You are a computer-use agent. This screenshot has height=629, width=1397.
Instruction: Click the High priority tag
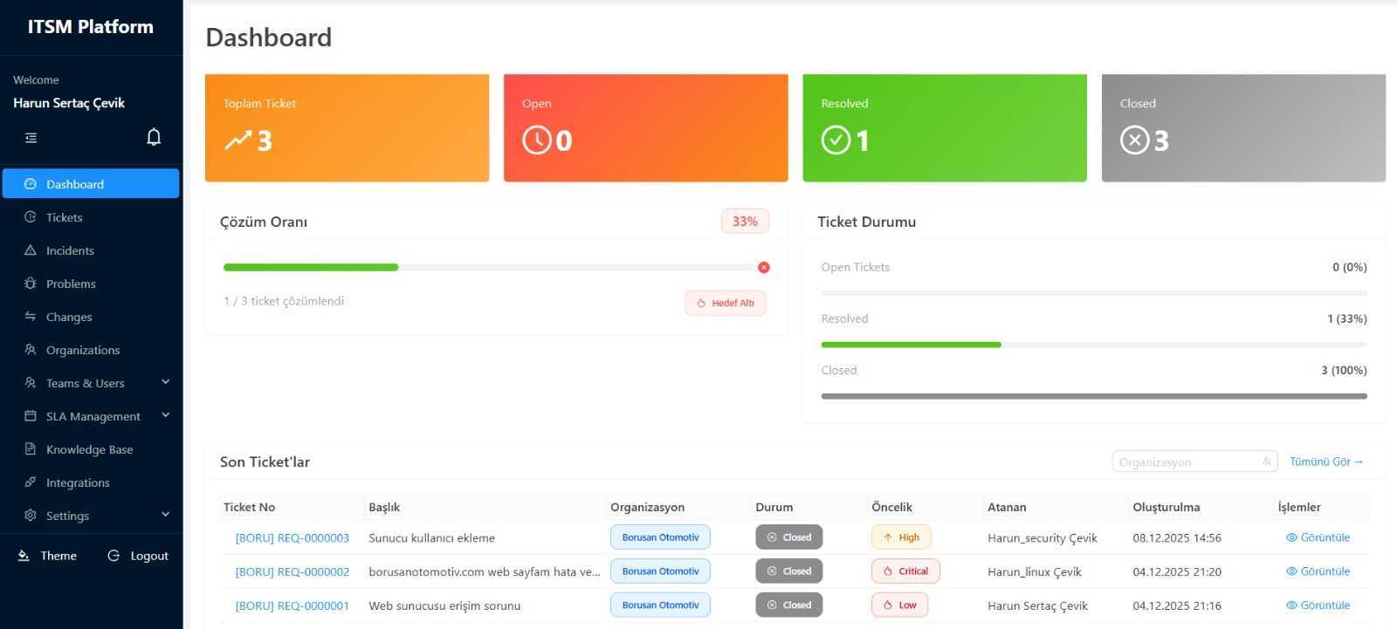click(x=901, y=537)
